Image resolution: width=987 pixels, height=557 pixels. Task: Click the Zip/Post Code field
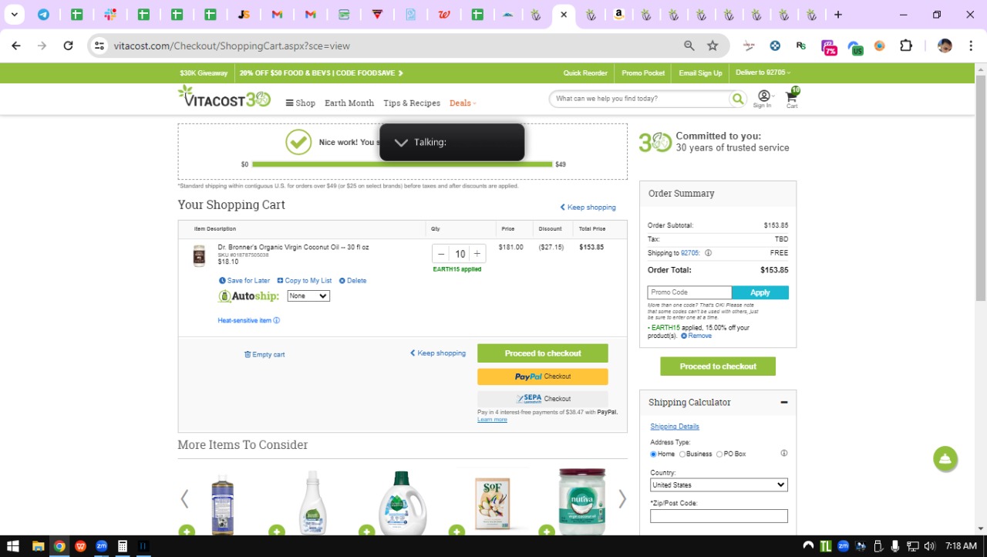coord(719,516)
